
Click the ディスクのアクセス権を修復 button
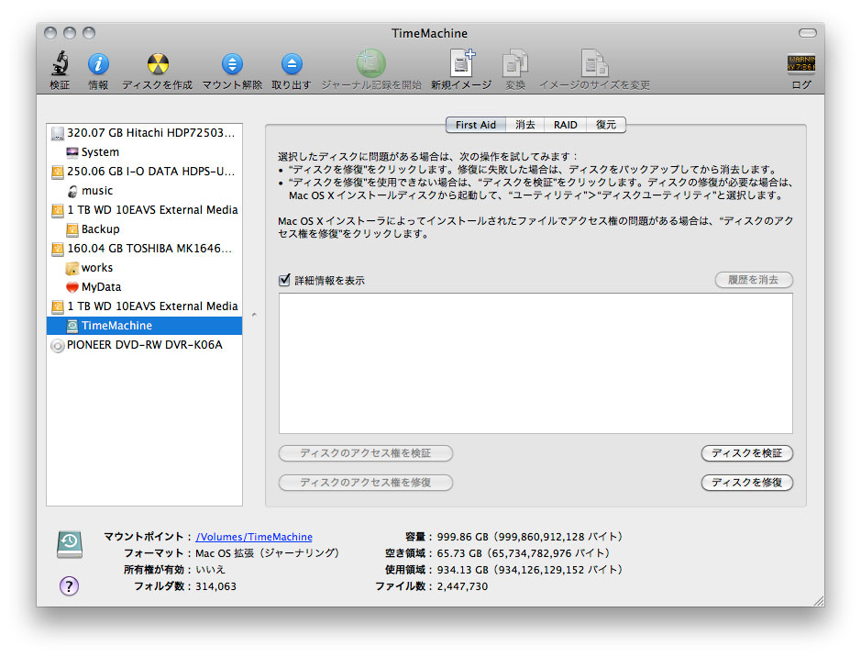pyautogui.click(x=366, y=483)
